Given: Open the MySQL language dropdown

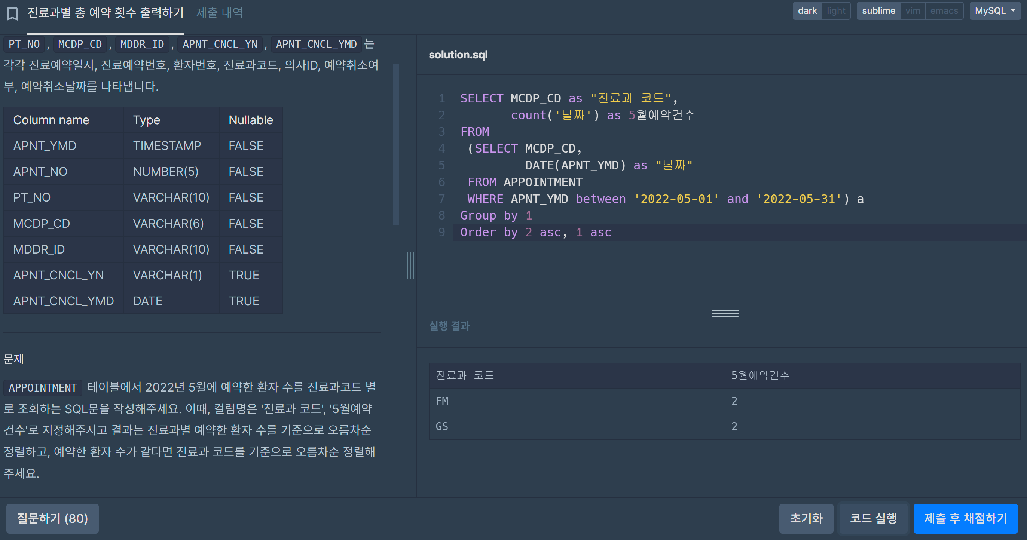Looking at the screenshot, I should (994, 11).
